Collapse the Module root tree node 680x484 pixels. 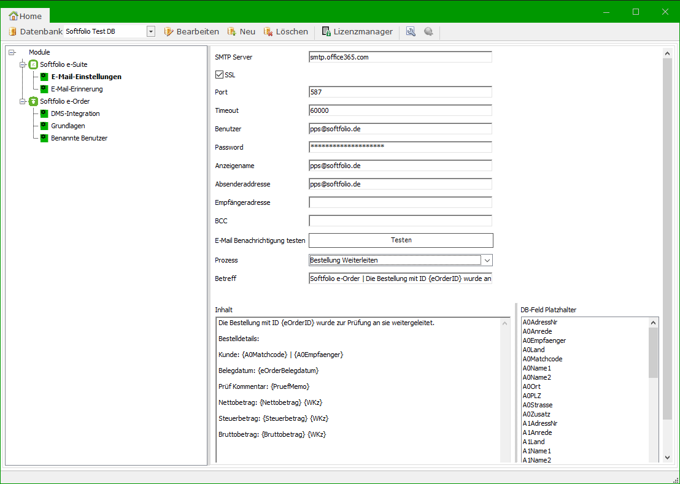(12, 52)
